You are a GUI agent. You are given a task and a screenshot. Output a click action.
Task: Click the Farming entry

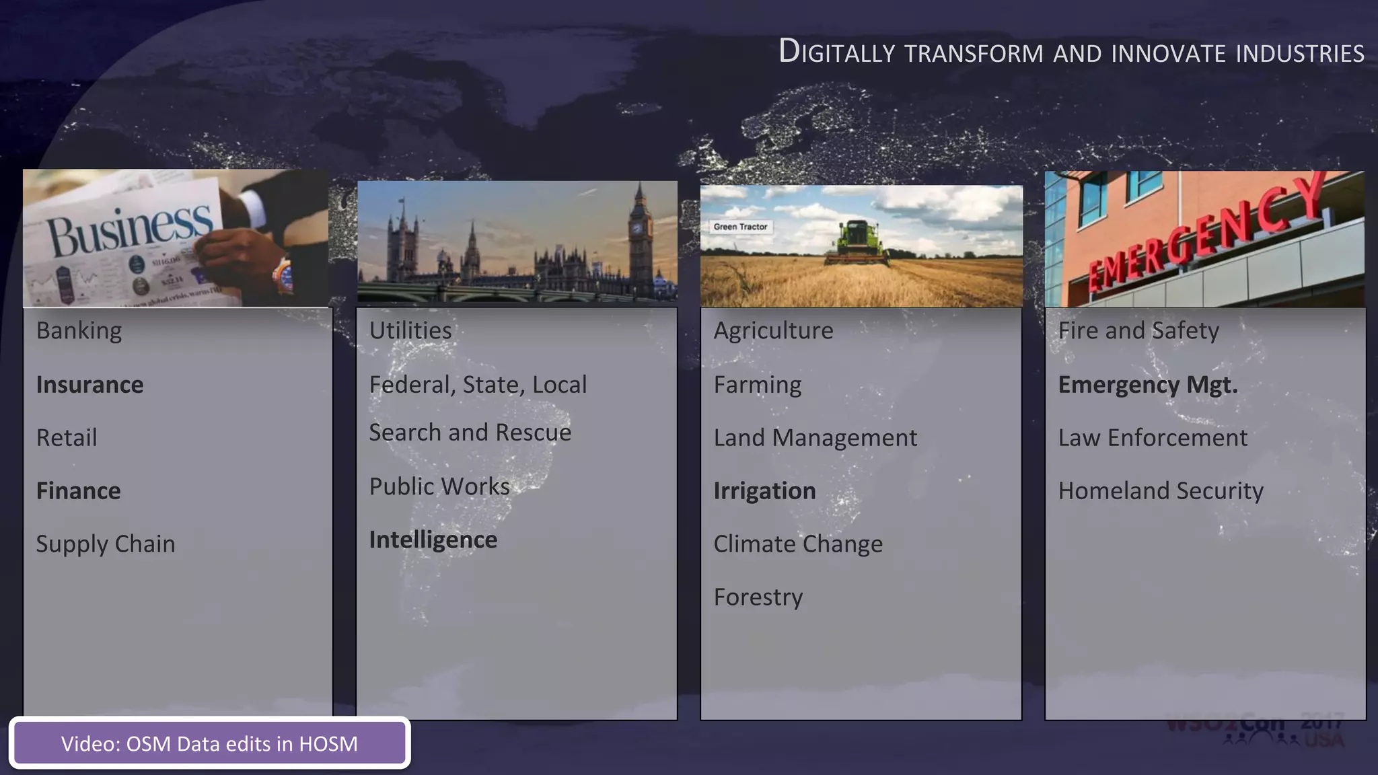tap(758, 385)
